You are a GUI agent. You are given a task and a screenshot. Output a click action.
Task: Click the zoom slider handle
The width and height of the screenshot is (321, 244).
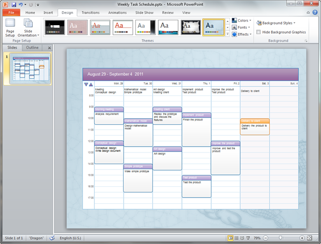click(280, 238)
